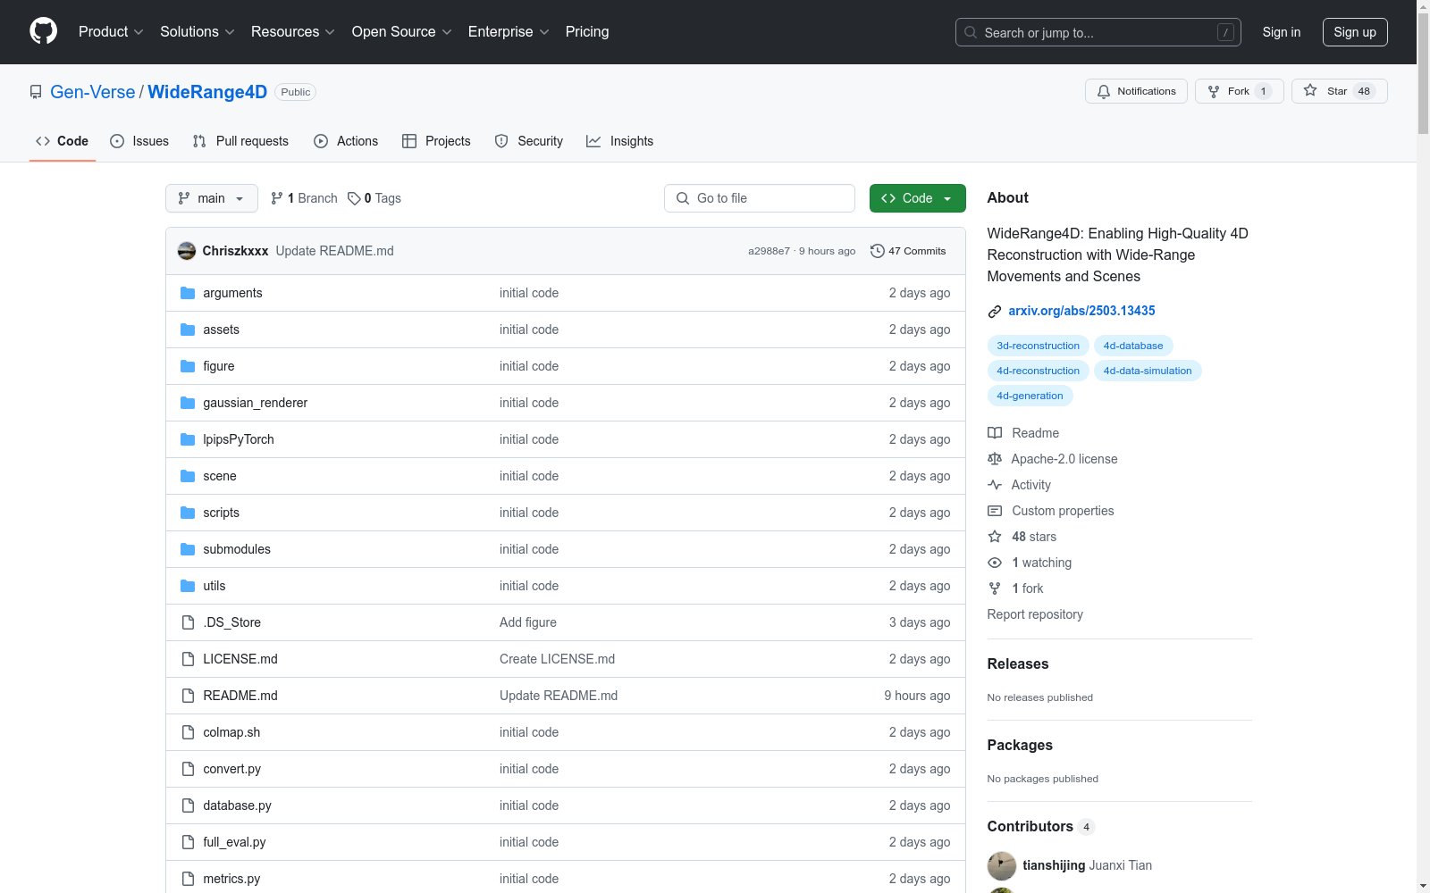Image resolution: width=1430 pixels, height=893 pixels.
Task: Open the Product dropdown menu
Action: (111, 31)
